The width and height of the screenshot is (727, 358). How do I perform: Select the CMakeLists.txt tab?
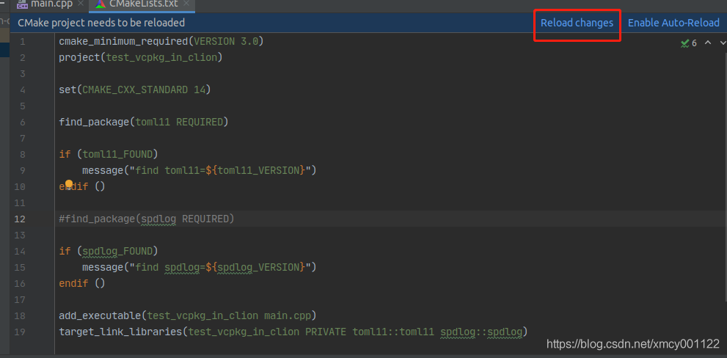(x=143, y=4)
